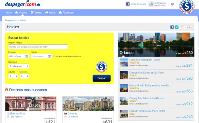Click the despegar.com logo
The image size is (199, 123).
point(23,4)
